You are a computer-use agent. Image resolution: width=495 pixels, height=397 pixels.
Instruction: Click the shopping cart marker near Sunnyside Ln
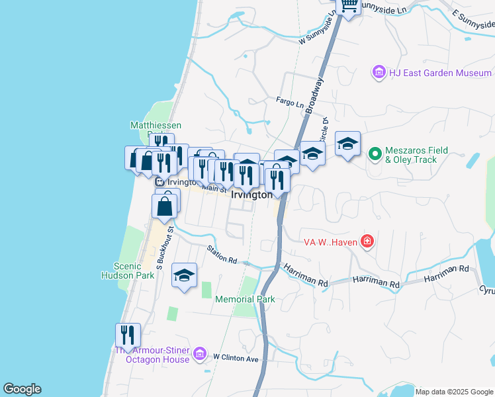(348, 7)
